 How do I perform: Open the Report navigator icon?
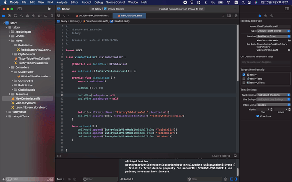tap(52, 16)
